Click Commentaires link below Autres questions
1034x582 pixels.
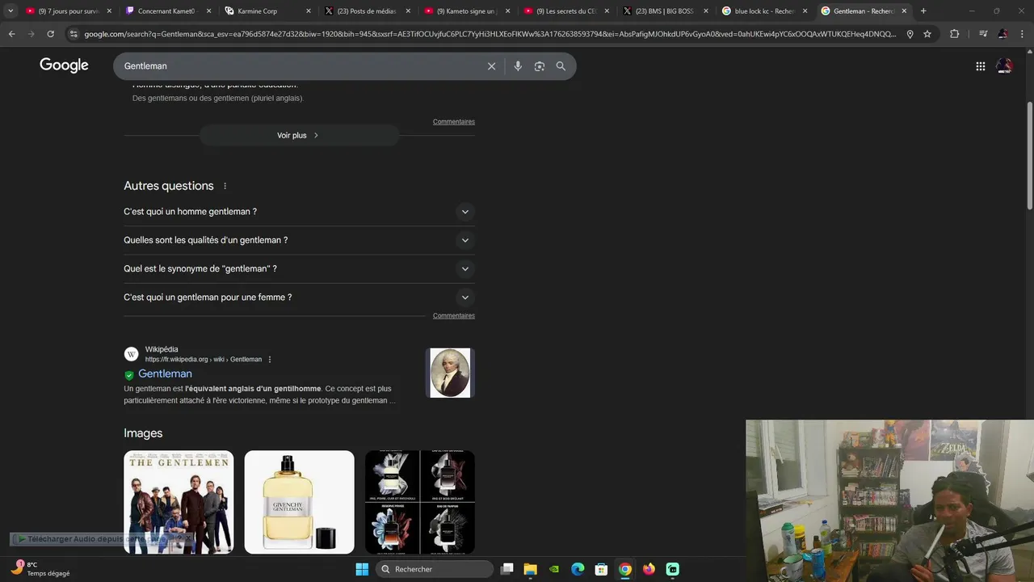tap(453, 316)
